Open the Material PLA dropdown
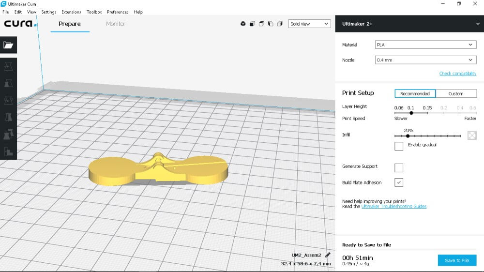 click(425, 45)
